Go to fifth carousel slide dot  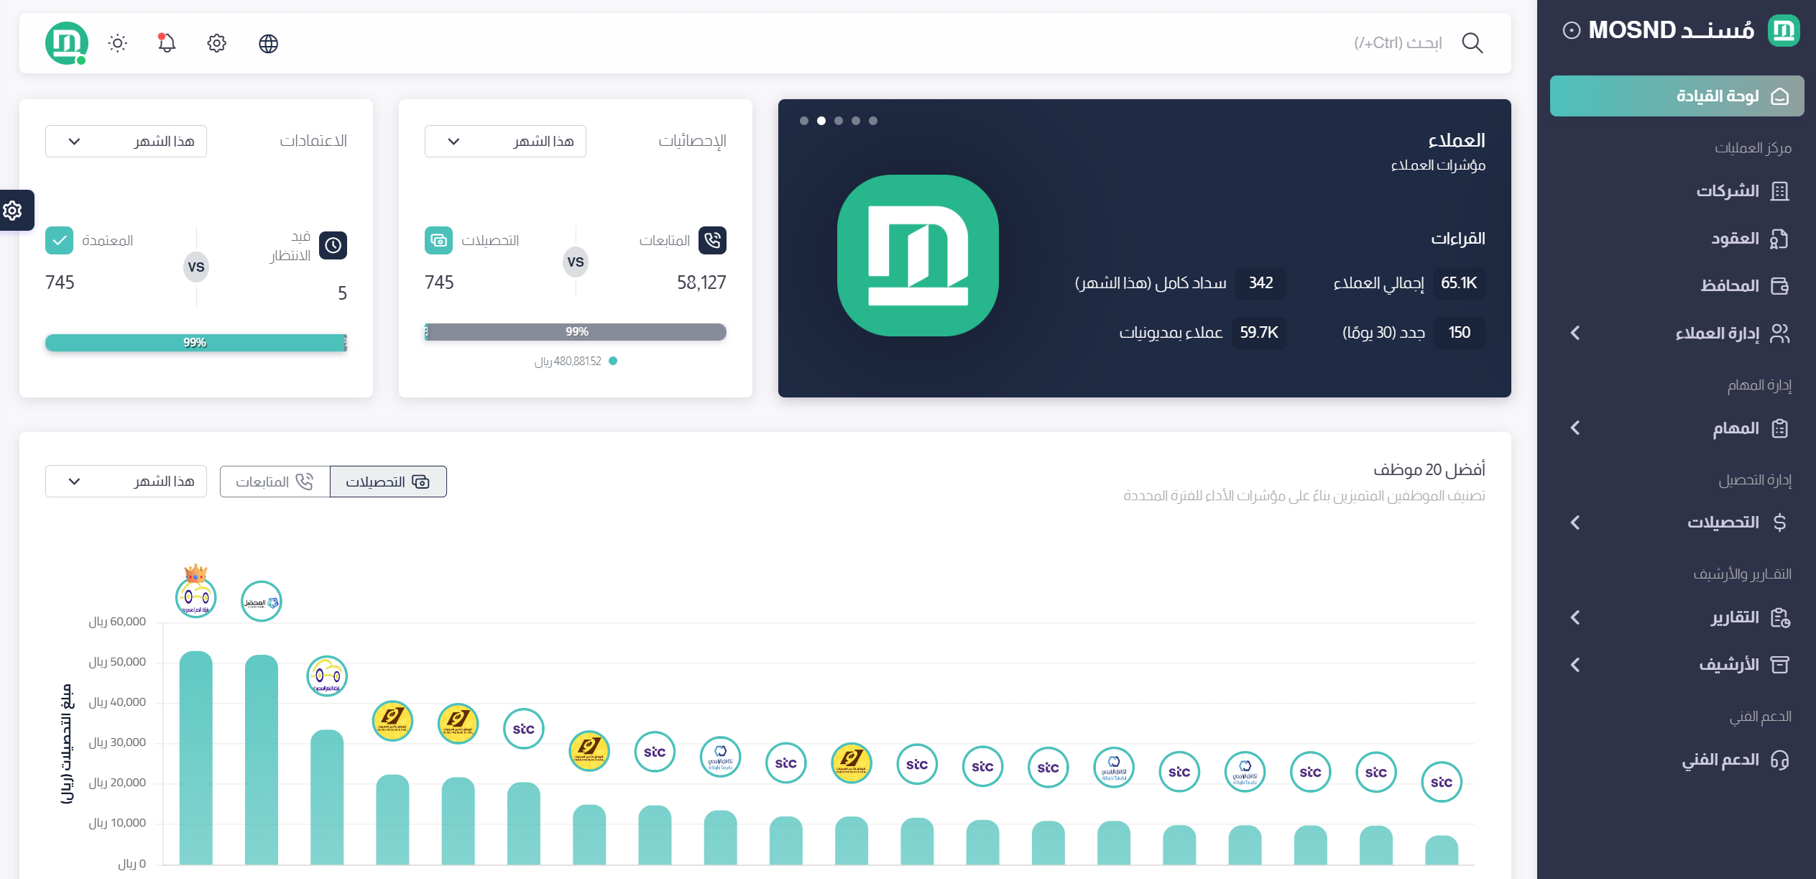(x=873, y=121)
